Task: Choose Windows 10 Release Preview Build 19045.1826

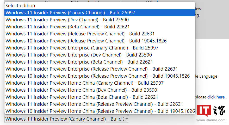Action: click(86, 41)
